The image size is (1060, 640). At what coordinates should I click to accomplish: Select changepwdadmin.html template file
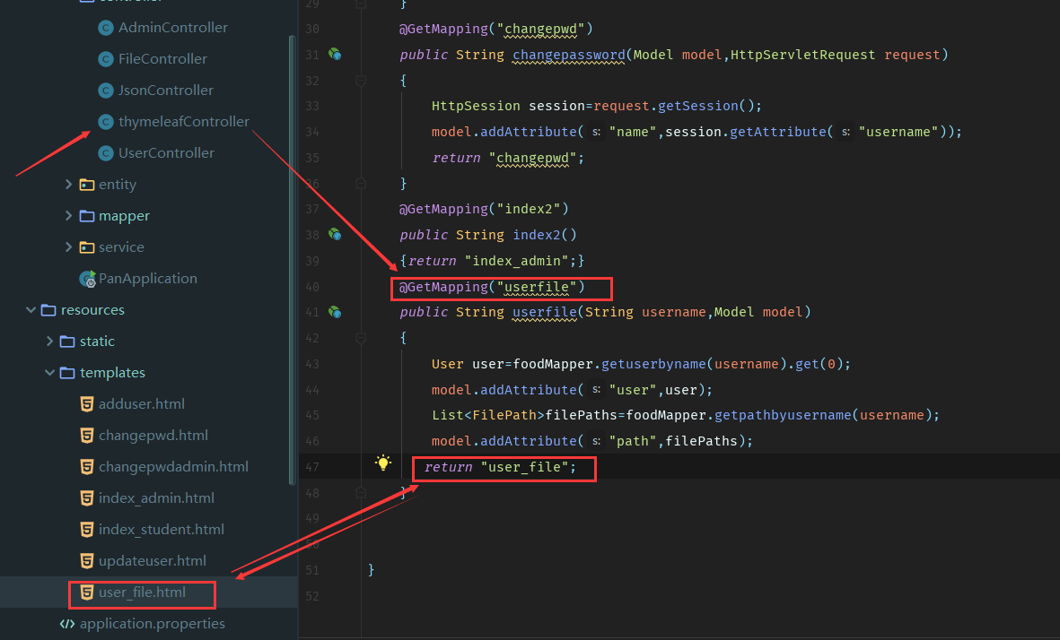(173, 467)
